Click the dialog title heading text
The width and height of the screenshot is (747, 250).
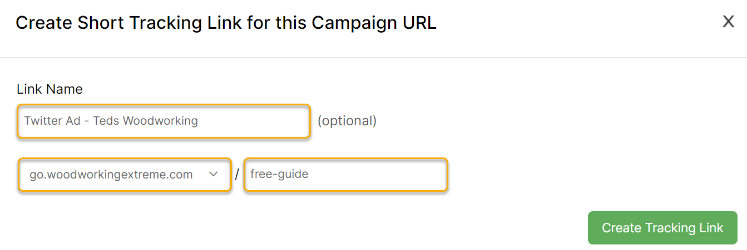pos(226,23)
